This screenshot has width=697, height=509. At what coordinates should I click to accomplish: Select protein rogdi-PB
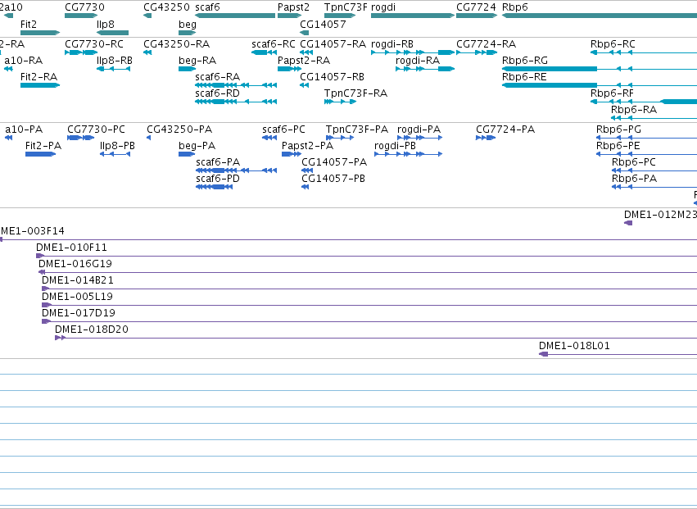coord(409,154)
